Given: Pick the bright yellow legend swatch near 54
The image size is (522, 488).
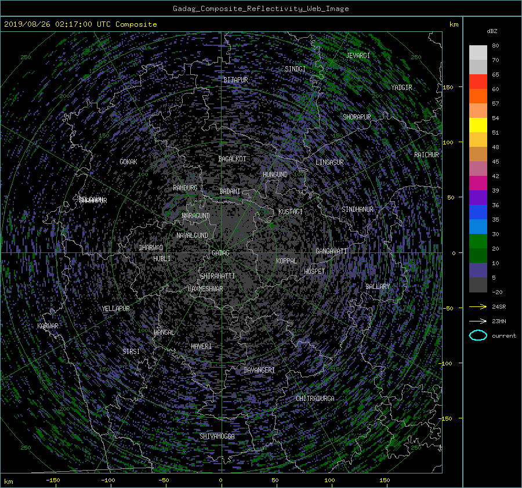Looking at the screenshot, I should pos(478,125).
